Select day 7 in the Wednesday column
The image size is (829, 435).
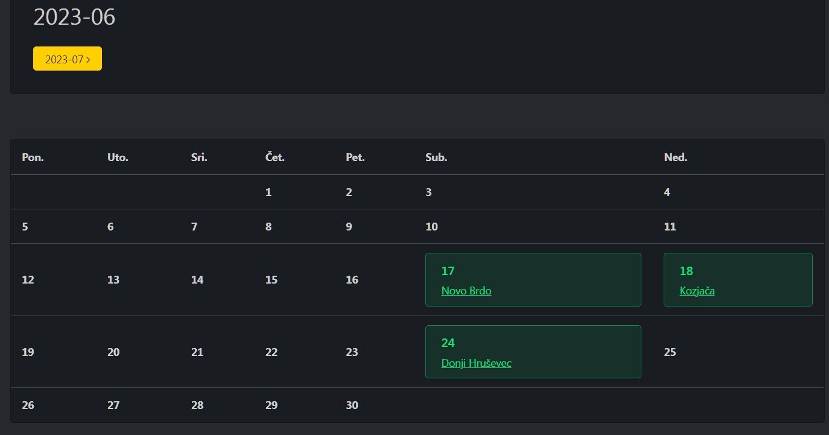pos(194,227)
